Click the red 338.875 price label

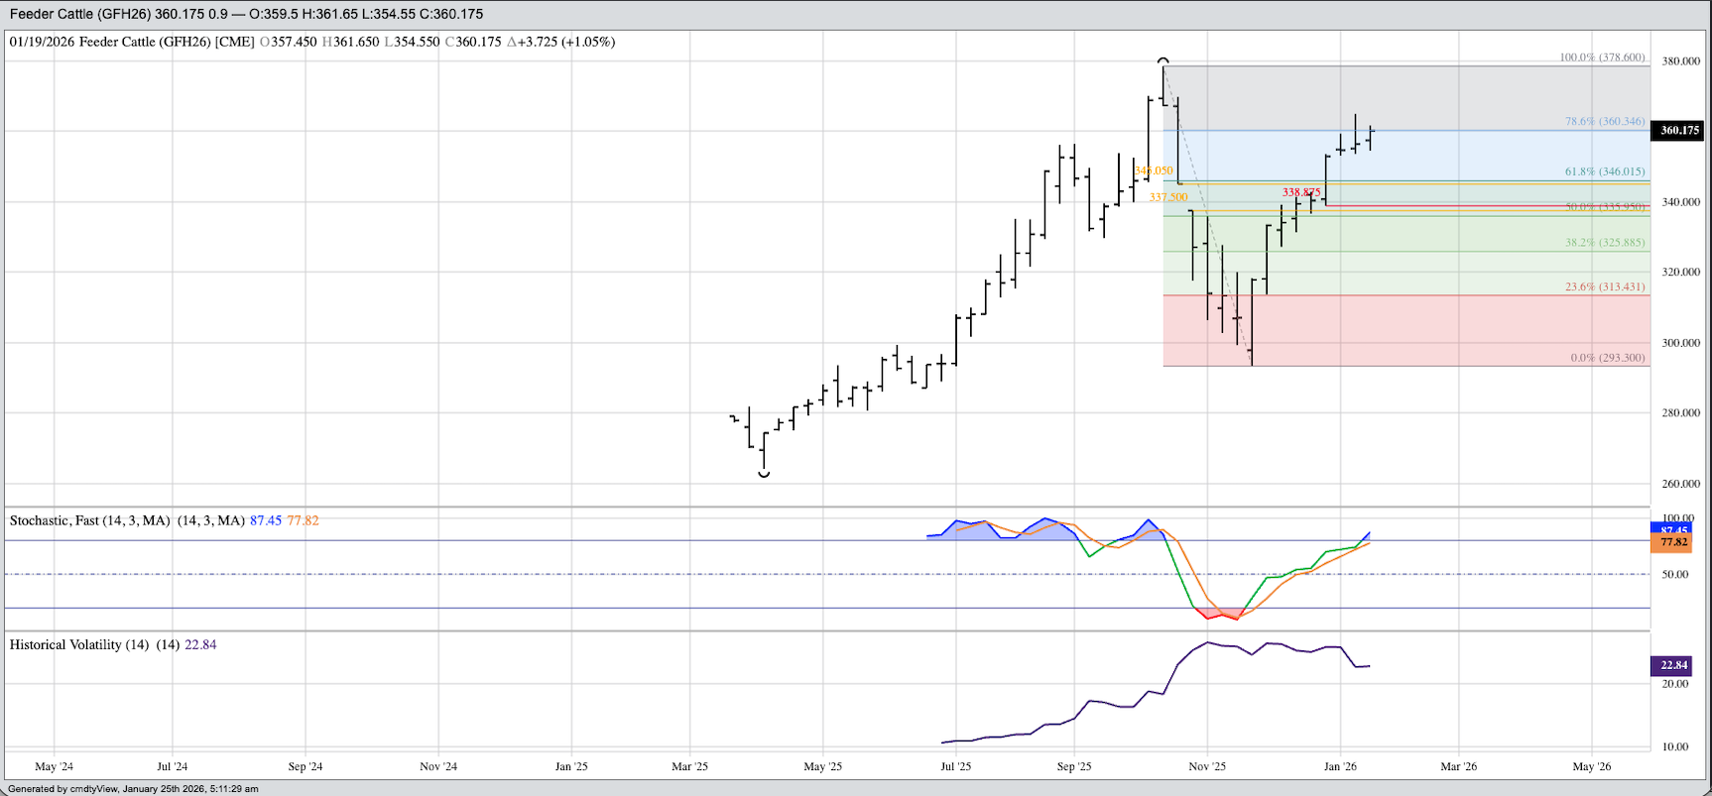(1300, 191)
